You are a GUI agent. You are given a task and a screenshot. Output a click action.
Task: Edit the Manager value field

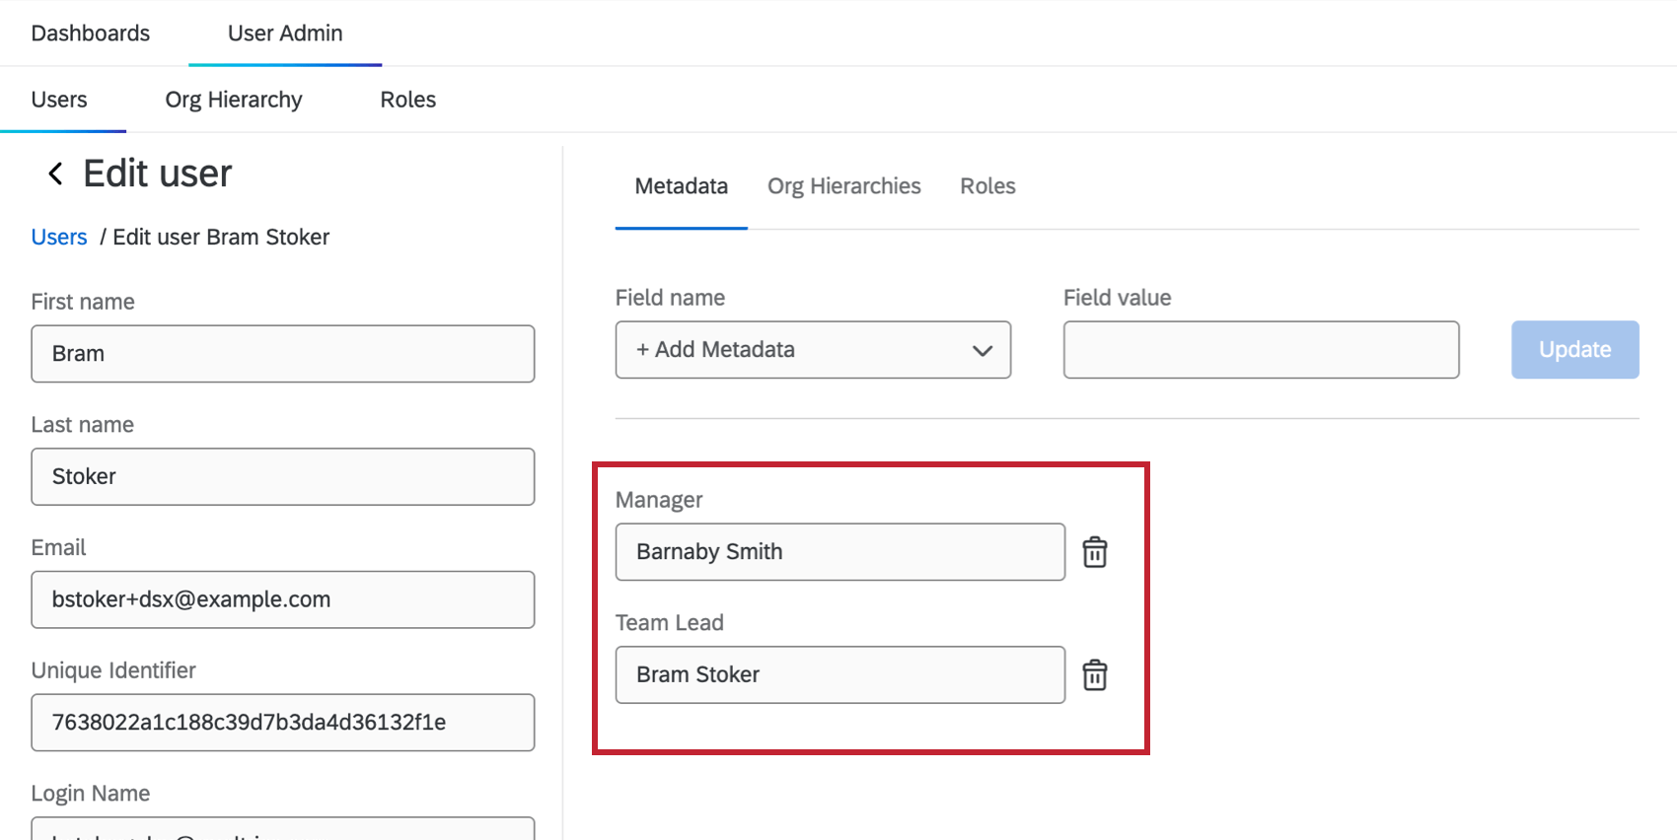(x=839, y=552)
